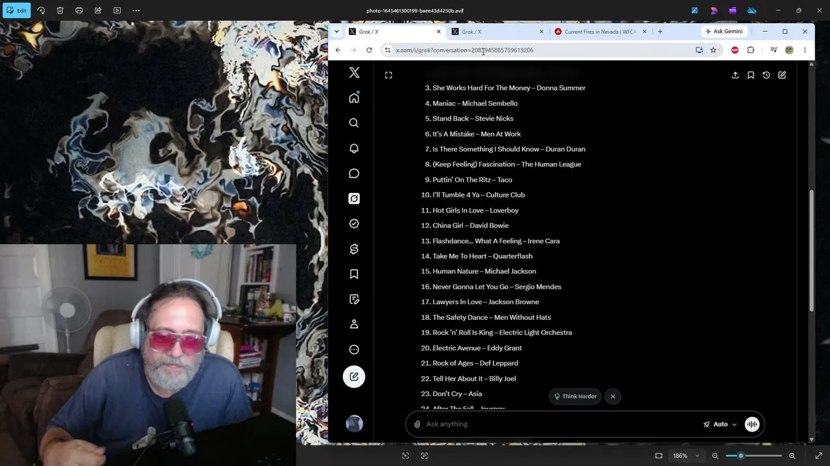Image resolution: width=830 pixels, height=466 pixels.
Task: Click the OneDrive cloud icon in Photos
Action: [x=752, y=10]
